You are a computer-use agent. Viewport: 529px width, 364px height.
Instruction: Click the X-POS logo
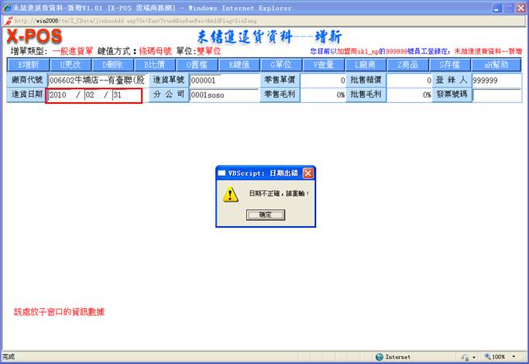click(35, 37)
